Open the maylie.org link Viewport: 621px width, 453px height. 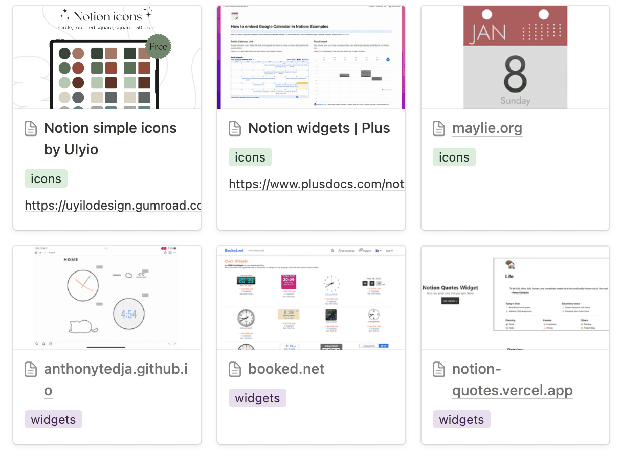pyautogui.click(x=487, y=128)
